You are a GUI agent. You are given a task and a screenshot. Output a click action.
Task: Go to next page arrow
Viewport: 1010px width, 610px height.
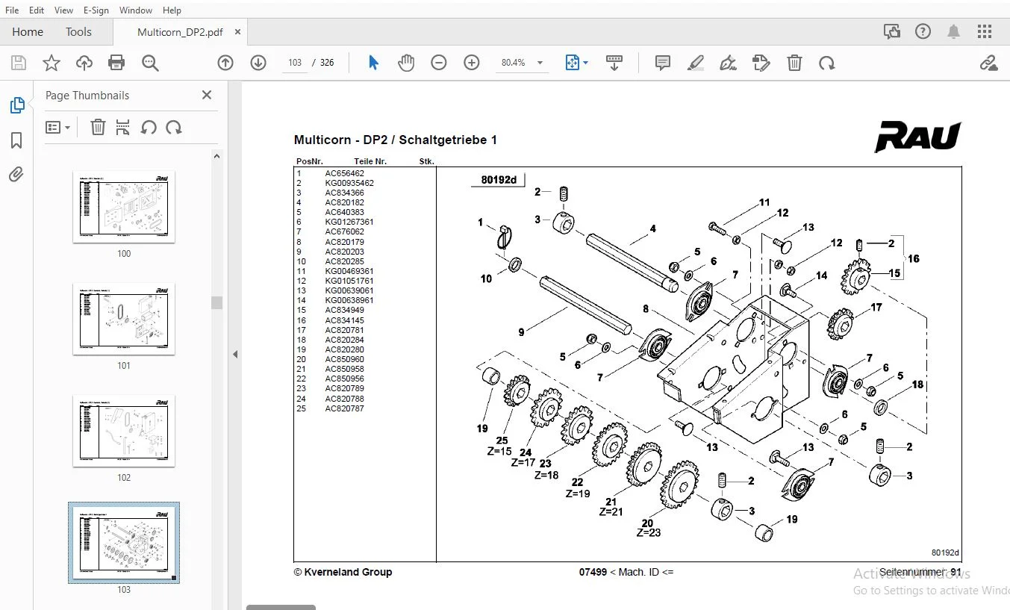[258, 63]
